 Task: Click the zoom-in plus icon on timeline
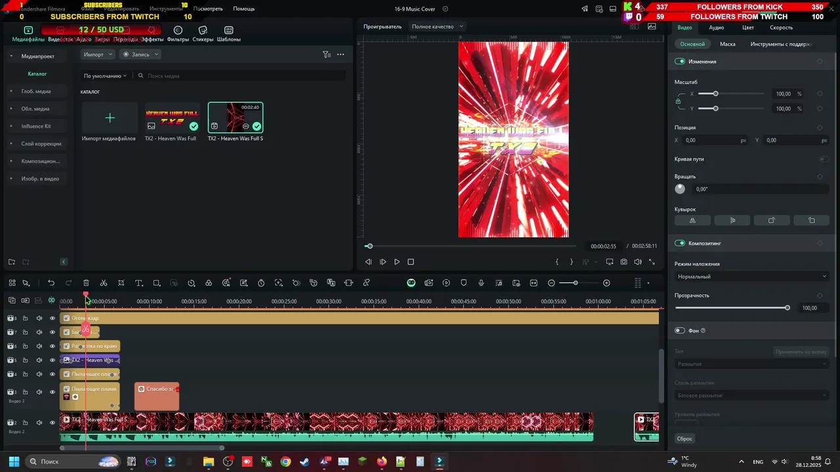606,283
